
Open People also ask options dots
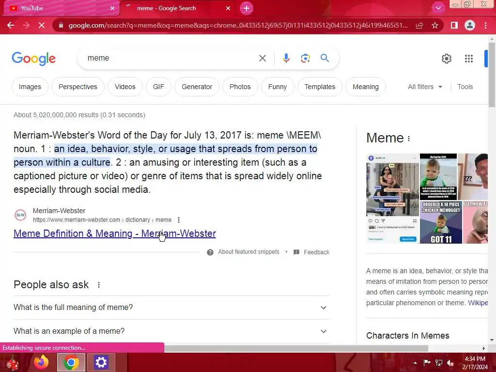(99, 285)
